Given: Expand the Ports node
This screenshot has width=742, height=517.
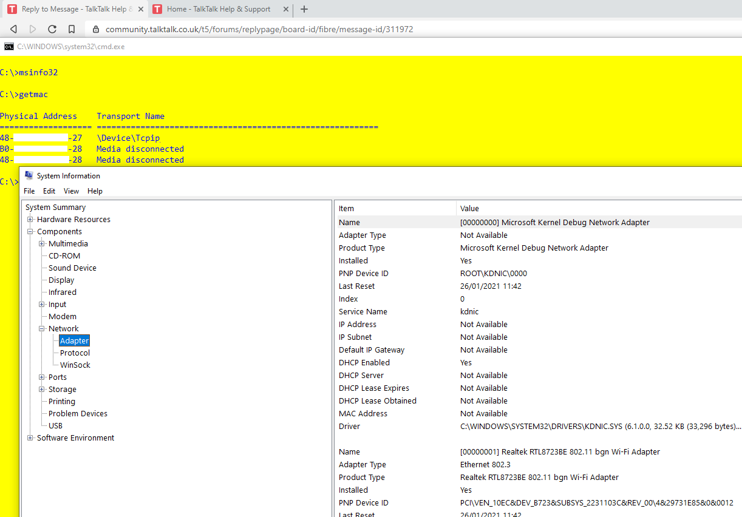Looking at the screenshot, I should pyautogui.click(x=42, y=377).
